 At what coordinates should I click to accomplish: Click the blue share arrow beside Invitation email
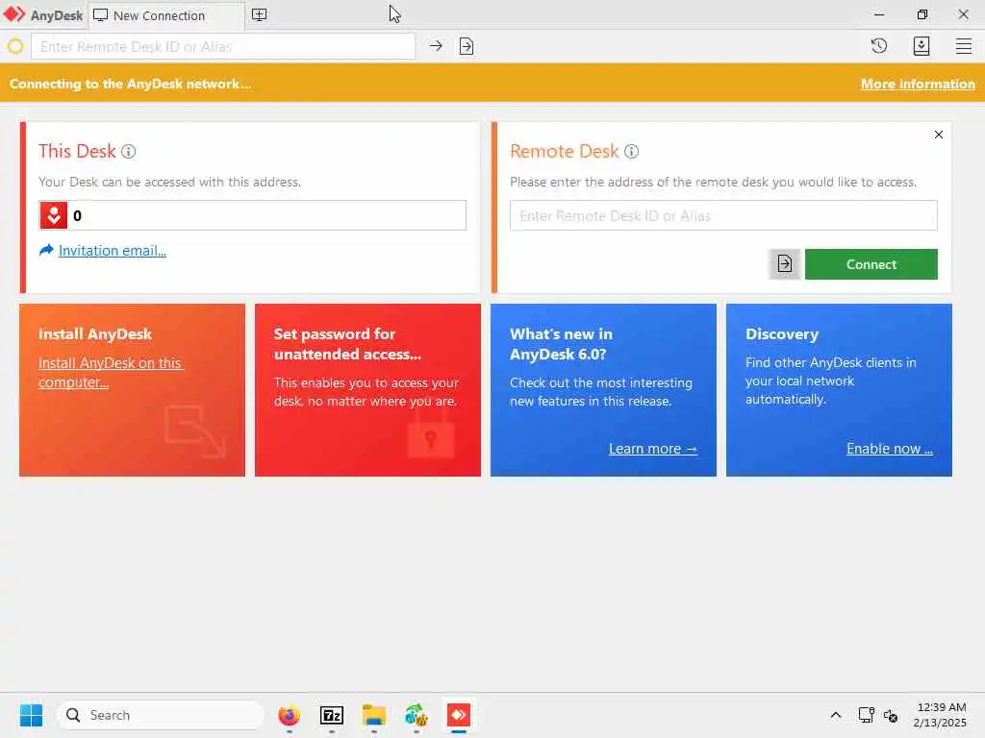46,251
